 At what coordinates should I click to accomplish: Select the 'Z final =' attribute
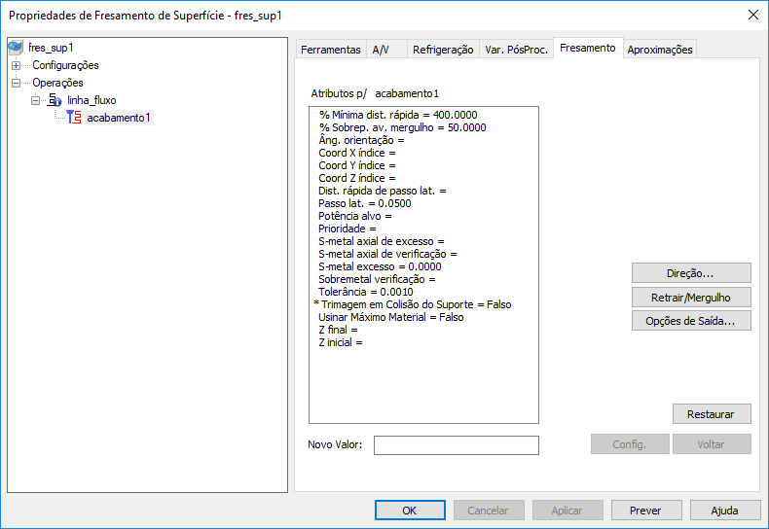(x=338, y=330)
